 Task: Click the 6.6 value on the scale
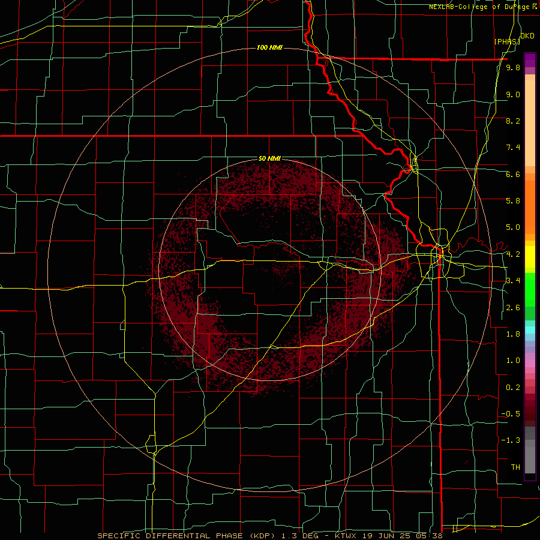513,174
